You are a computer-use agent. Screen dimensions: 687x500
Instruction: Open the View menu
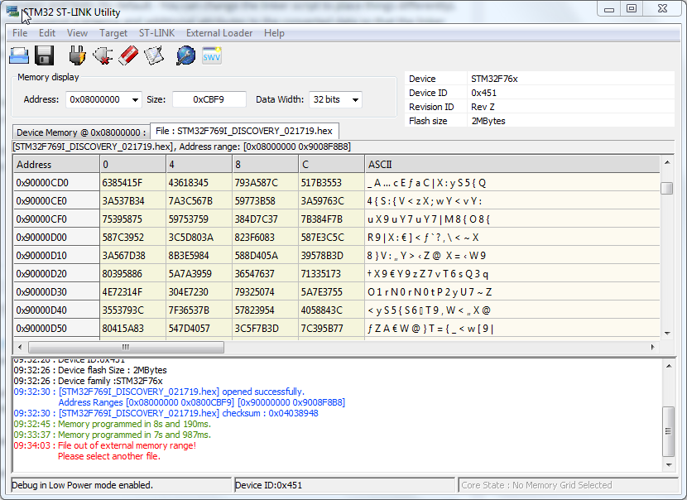pos(77,33)
